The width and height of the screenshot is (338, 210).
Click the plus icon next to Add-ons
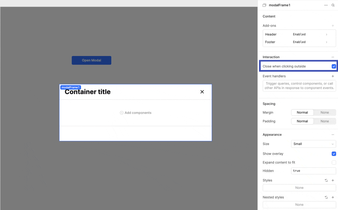click(333, 25)
